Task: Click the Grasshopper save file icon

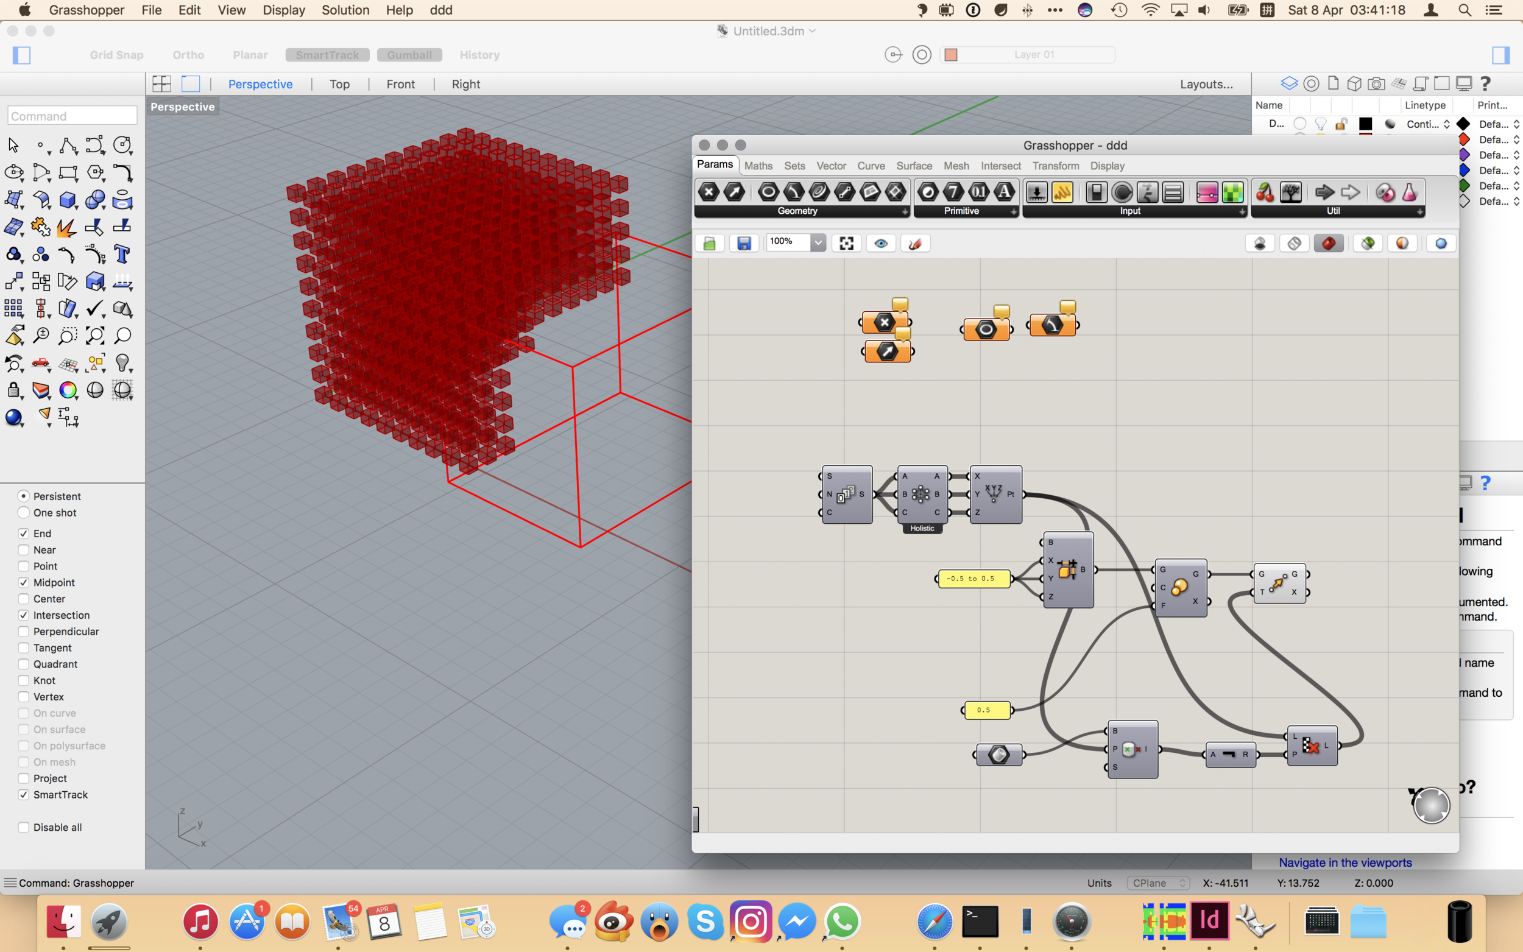Action: 744,244
